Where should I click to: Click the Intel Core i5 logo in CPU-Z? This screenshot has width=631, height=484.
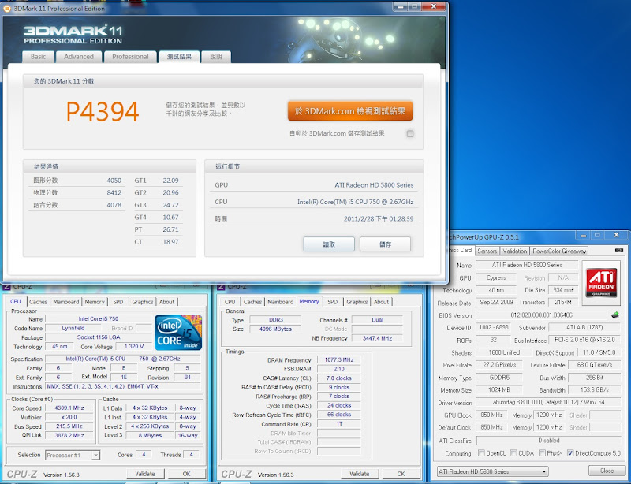tap(178, 333)
